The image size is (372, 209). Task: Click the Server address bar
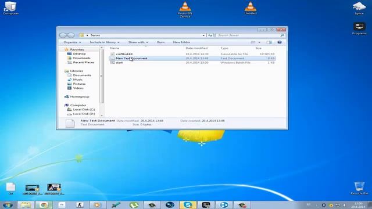142,35
